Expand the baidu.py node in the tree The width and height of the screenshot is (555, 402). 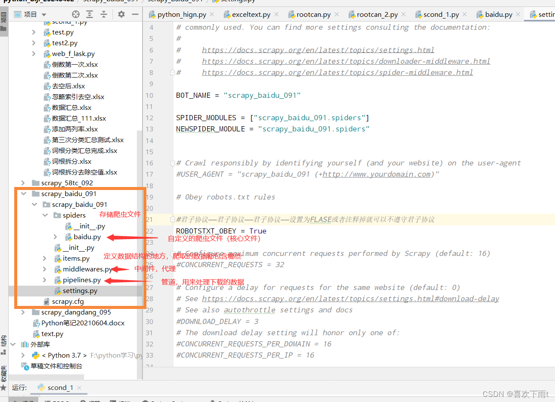pyautogui.click(x=55, y=237)
